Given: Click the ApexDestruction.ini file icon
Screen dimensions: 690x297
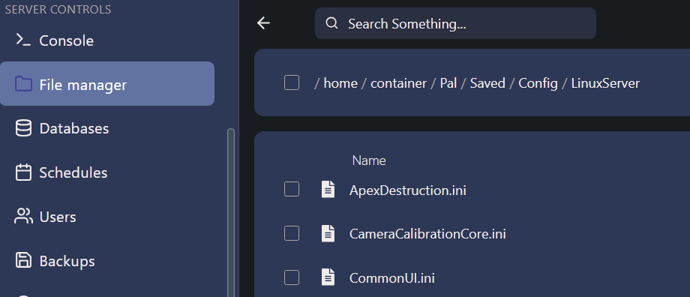Looking at the screenshot, I should coord(328,189).
